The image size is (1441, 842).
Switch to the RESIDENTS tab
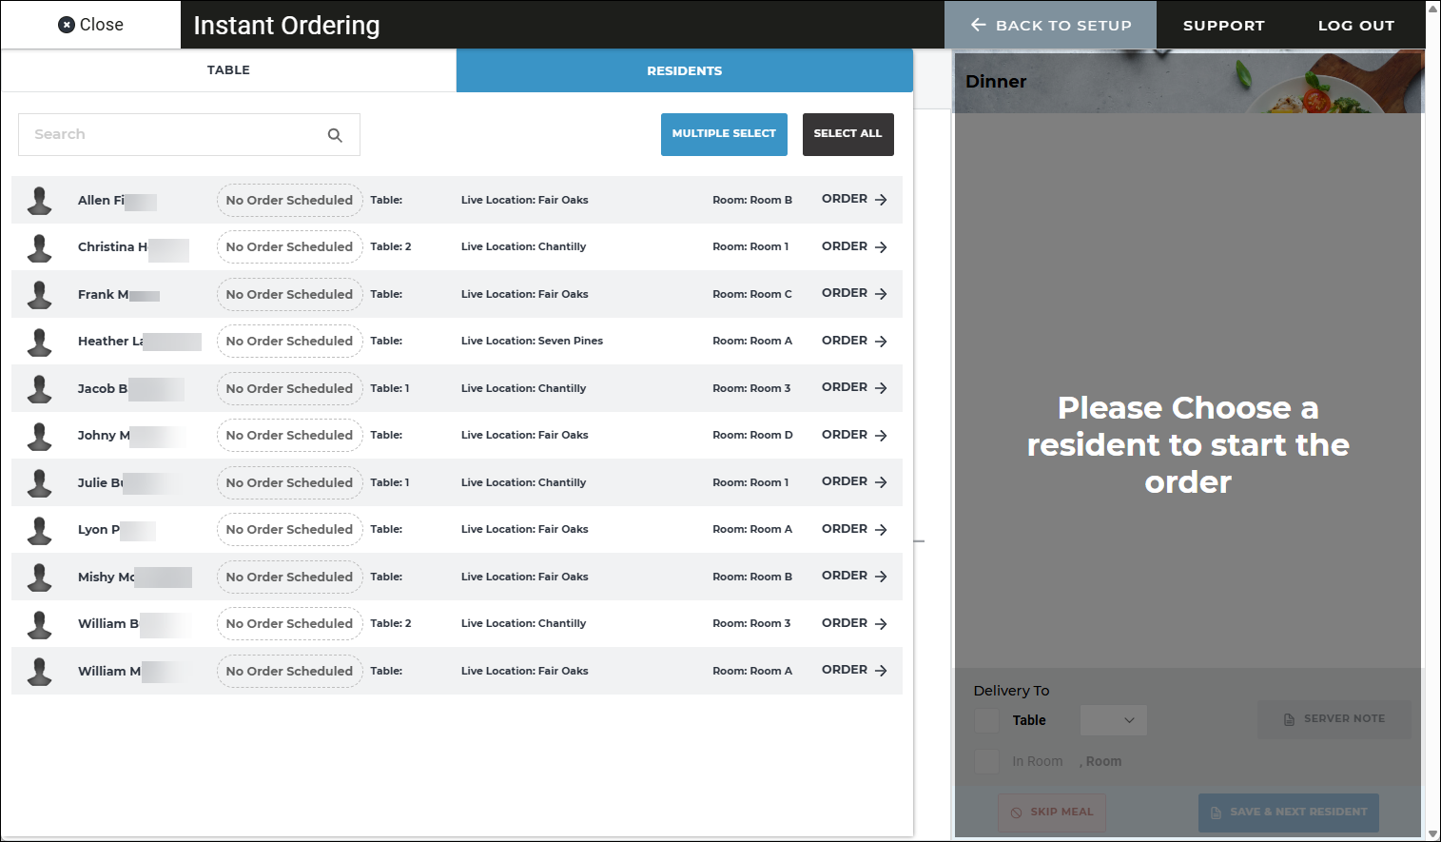click(x=685, y=70)
